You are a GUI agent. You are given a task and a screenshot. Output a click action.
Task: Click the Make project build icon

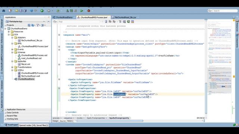click(68, 11)
